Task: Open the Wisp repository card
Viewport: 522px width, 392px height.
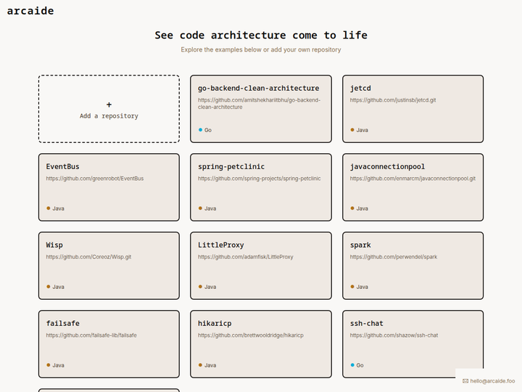Action: click(109, 266)
